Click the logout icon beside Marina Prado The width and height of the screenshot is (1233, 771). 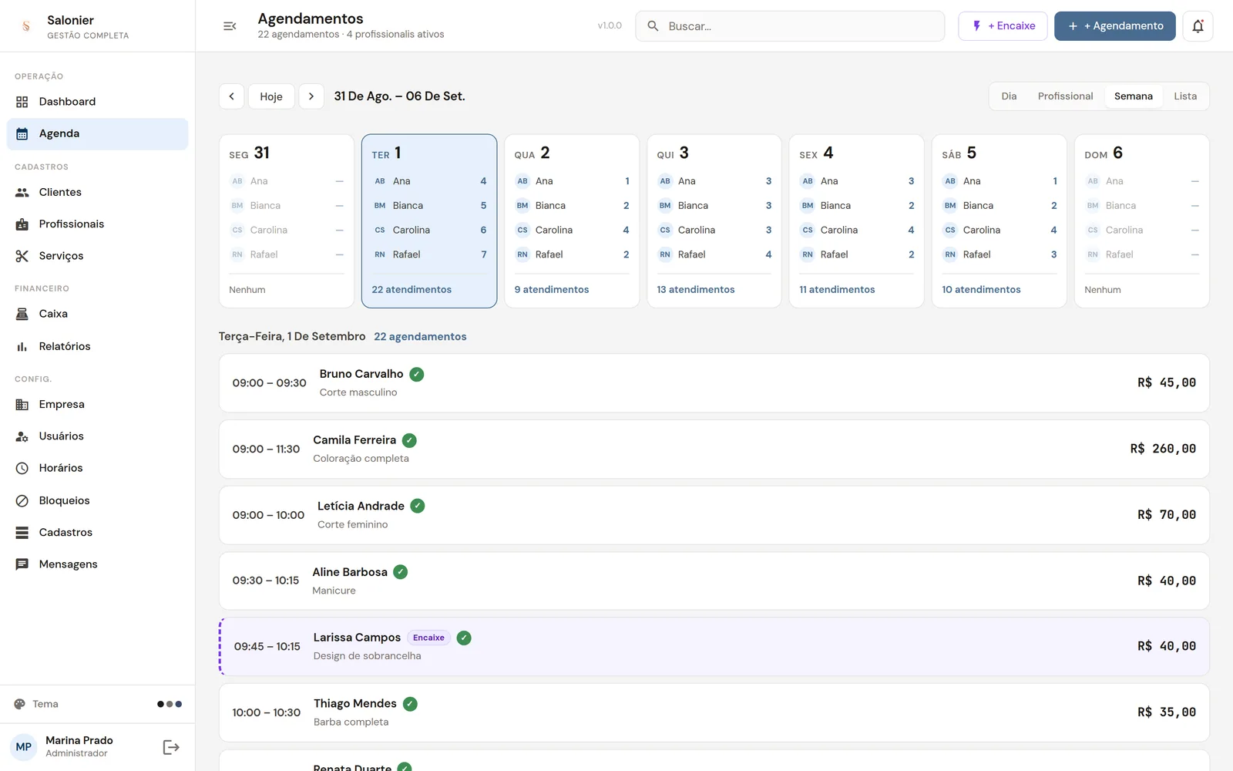(171, 747)
